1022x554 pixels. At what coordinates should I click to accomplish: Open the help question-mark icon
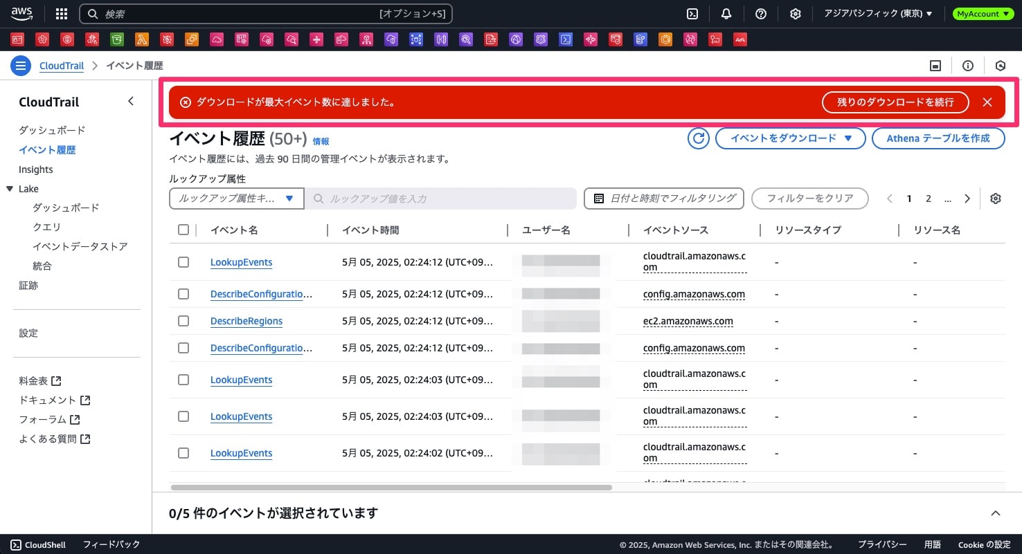point(761,14)
